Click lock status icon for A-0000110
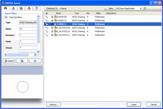 (47, 21)
